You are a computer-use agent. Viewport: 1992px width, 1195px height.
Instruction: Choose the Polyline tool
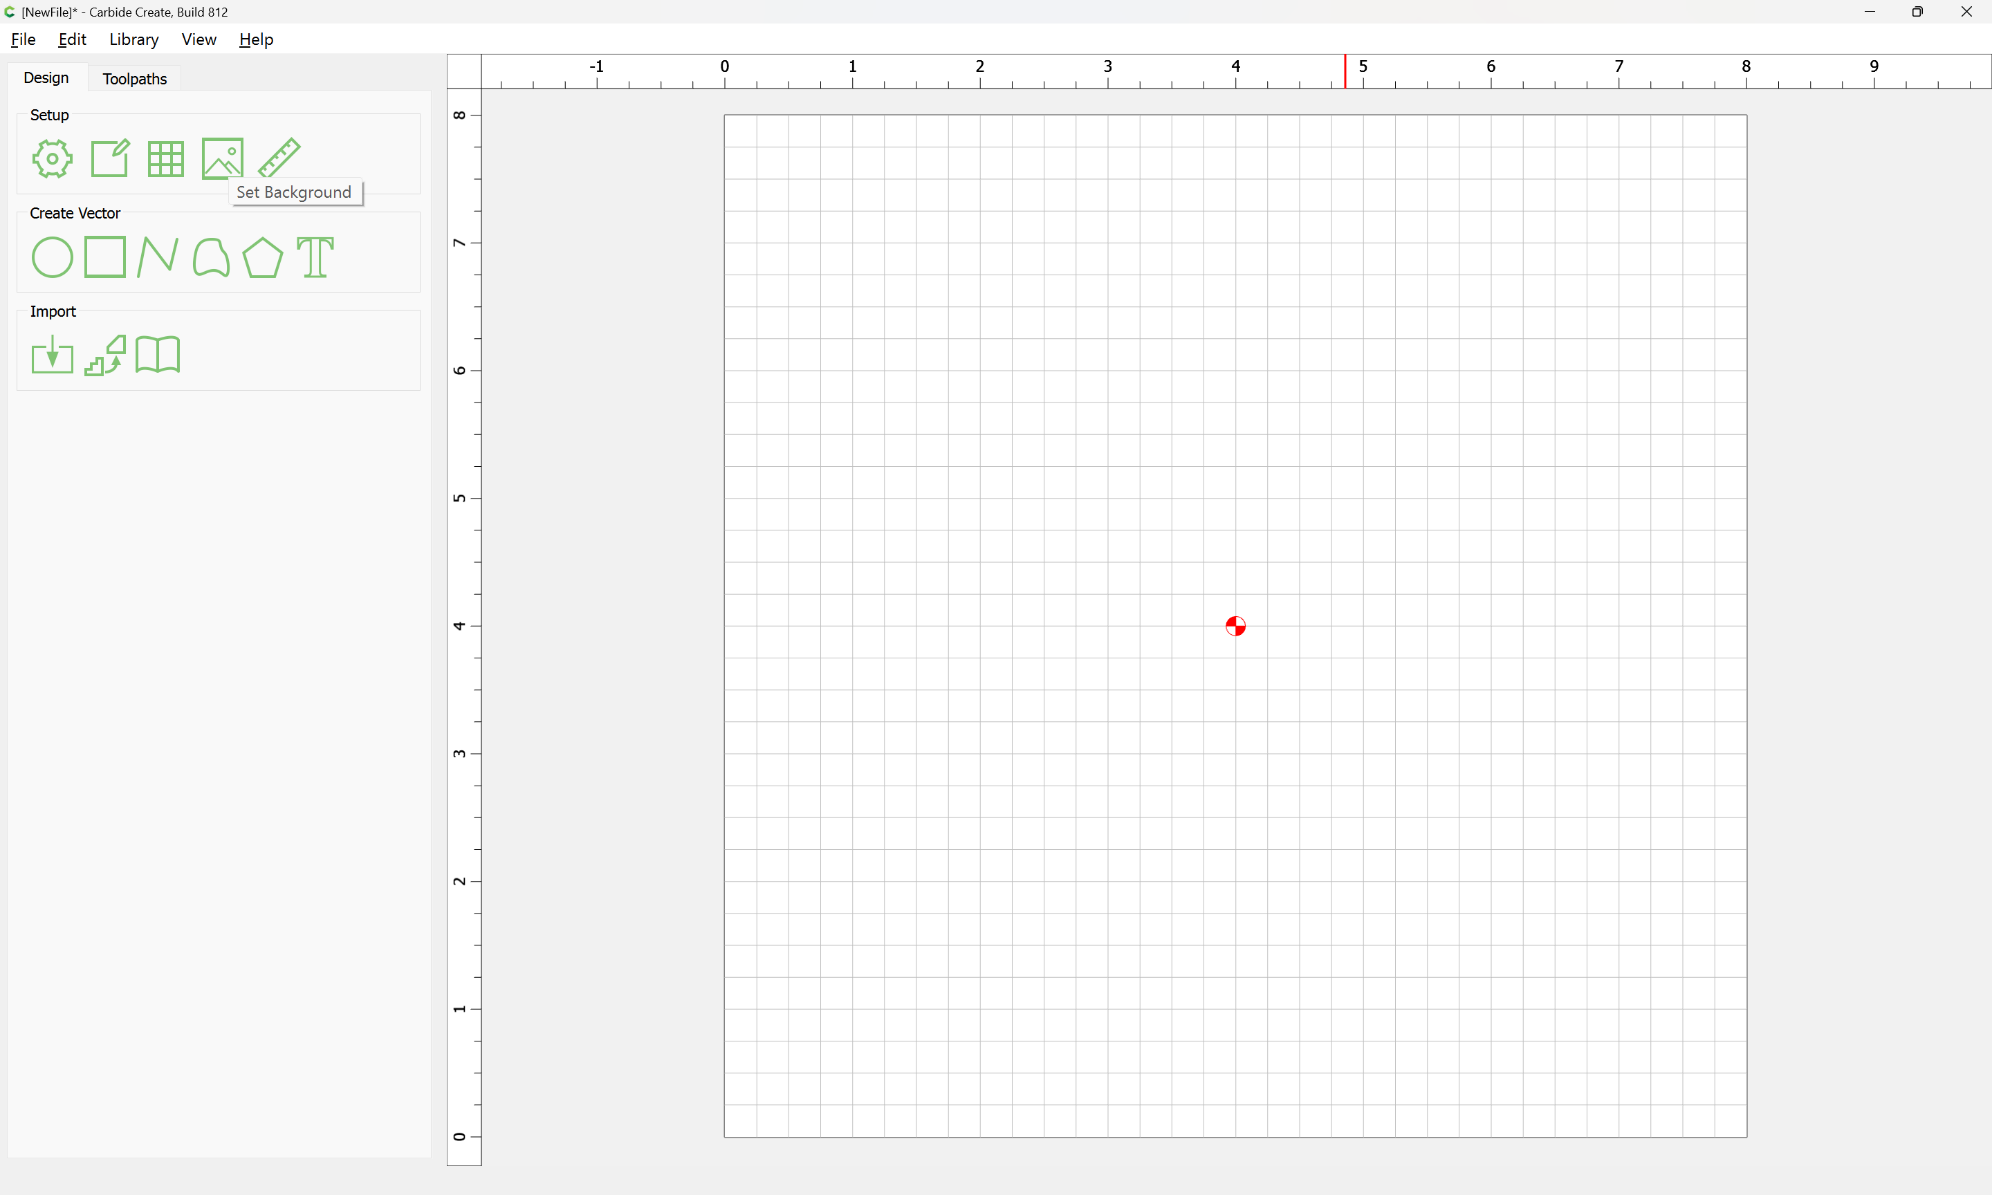(x=158, y=257)
